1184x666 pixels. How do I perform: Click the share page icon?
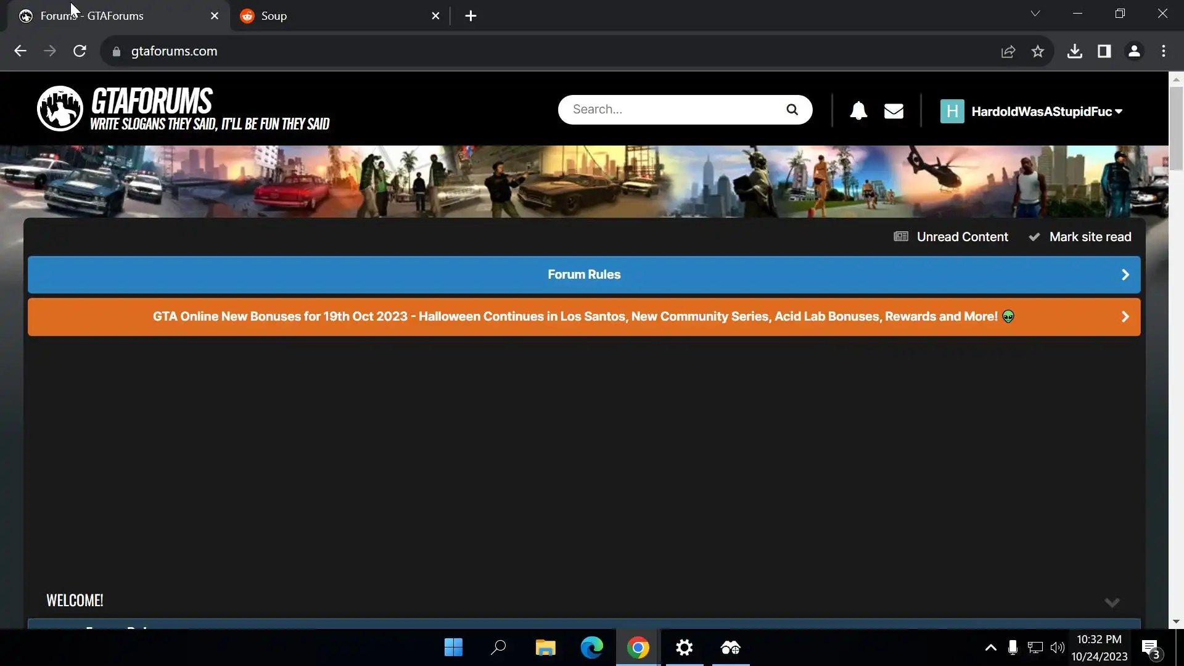(x=1008, y=51)
